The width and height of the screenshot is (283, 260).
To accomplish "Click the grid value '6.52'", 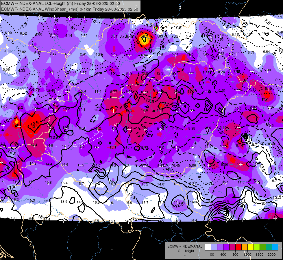I will (23, 34).
